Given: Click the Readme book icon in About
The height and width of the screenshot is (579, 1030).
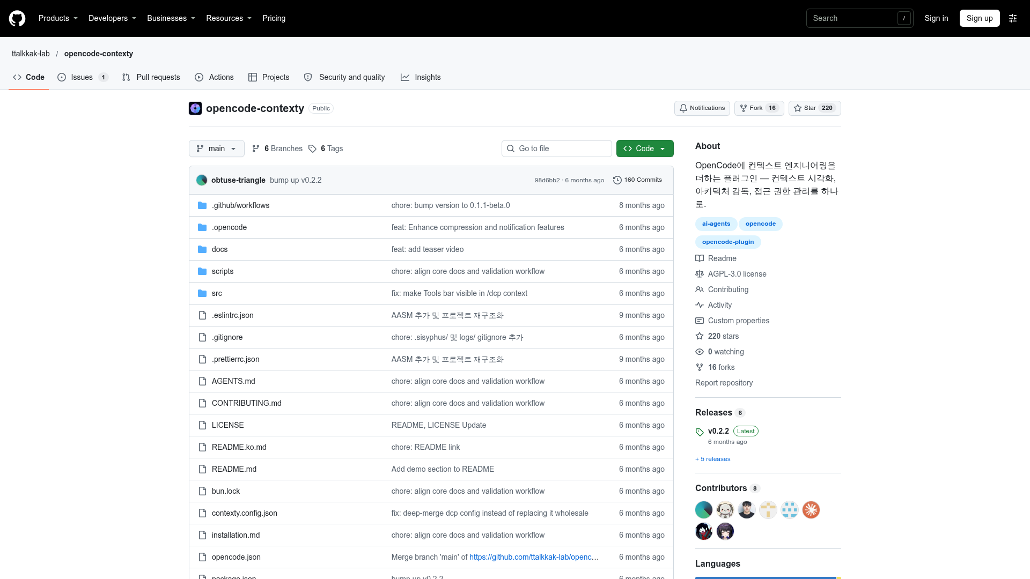Looking at the screenshot, I should pyautogui.click(x=700, y=258).
